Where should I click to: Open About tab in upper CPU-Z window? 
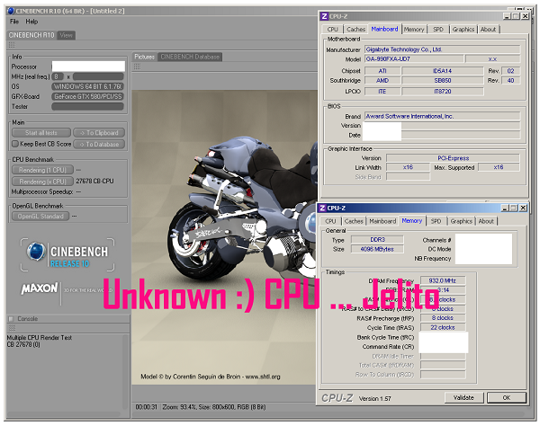coord(488,30)
